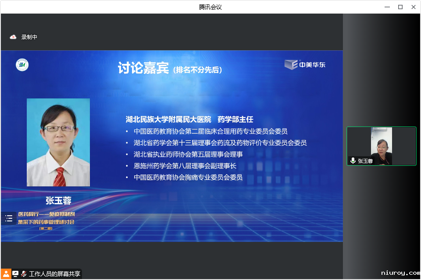Open the list panel icon on left edge
The height and width of the screenshot is (280, 421).
[x=9, y=218]
